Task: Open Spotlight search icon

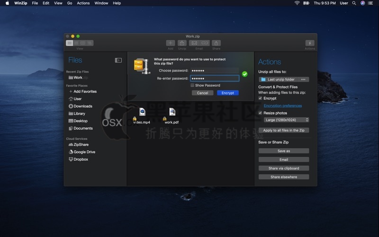Action: click(354, 3)
